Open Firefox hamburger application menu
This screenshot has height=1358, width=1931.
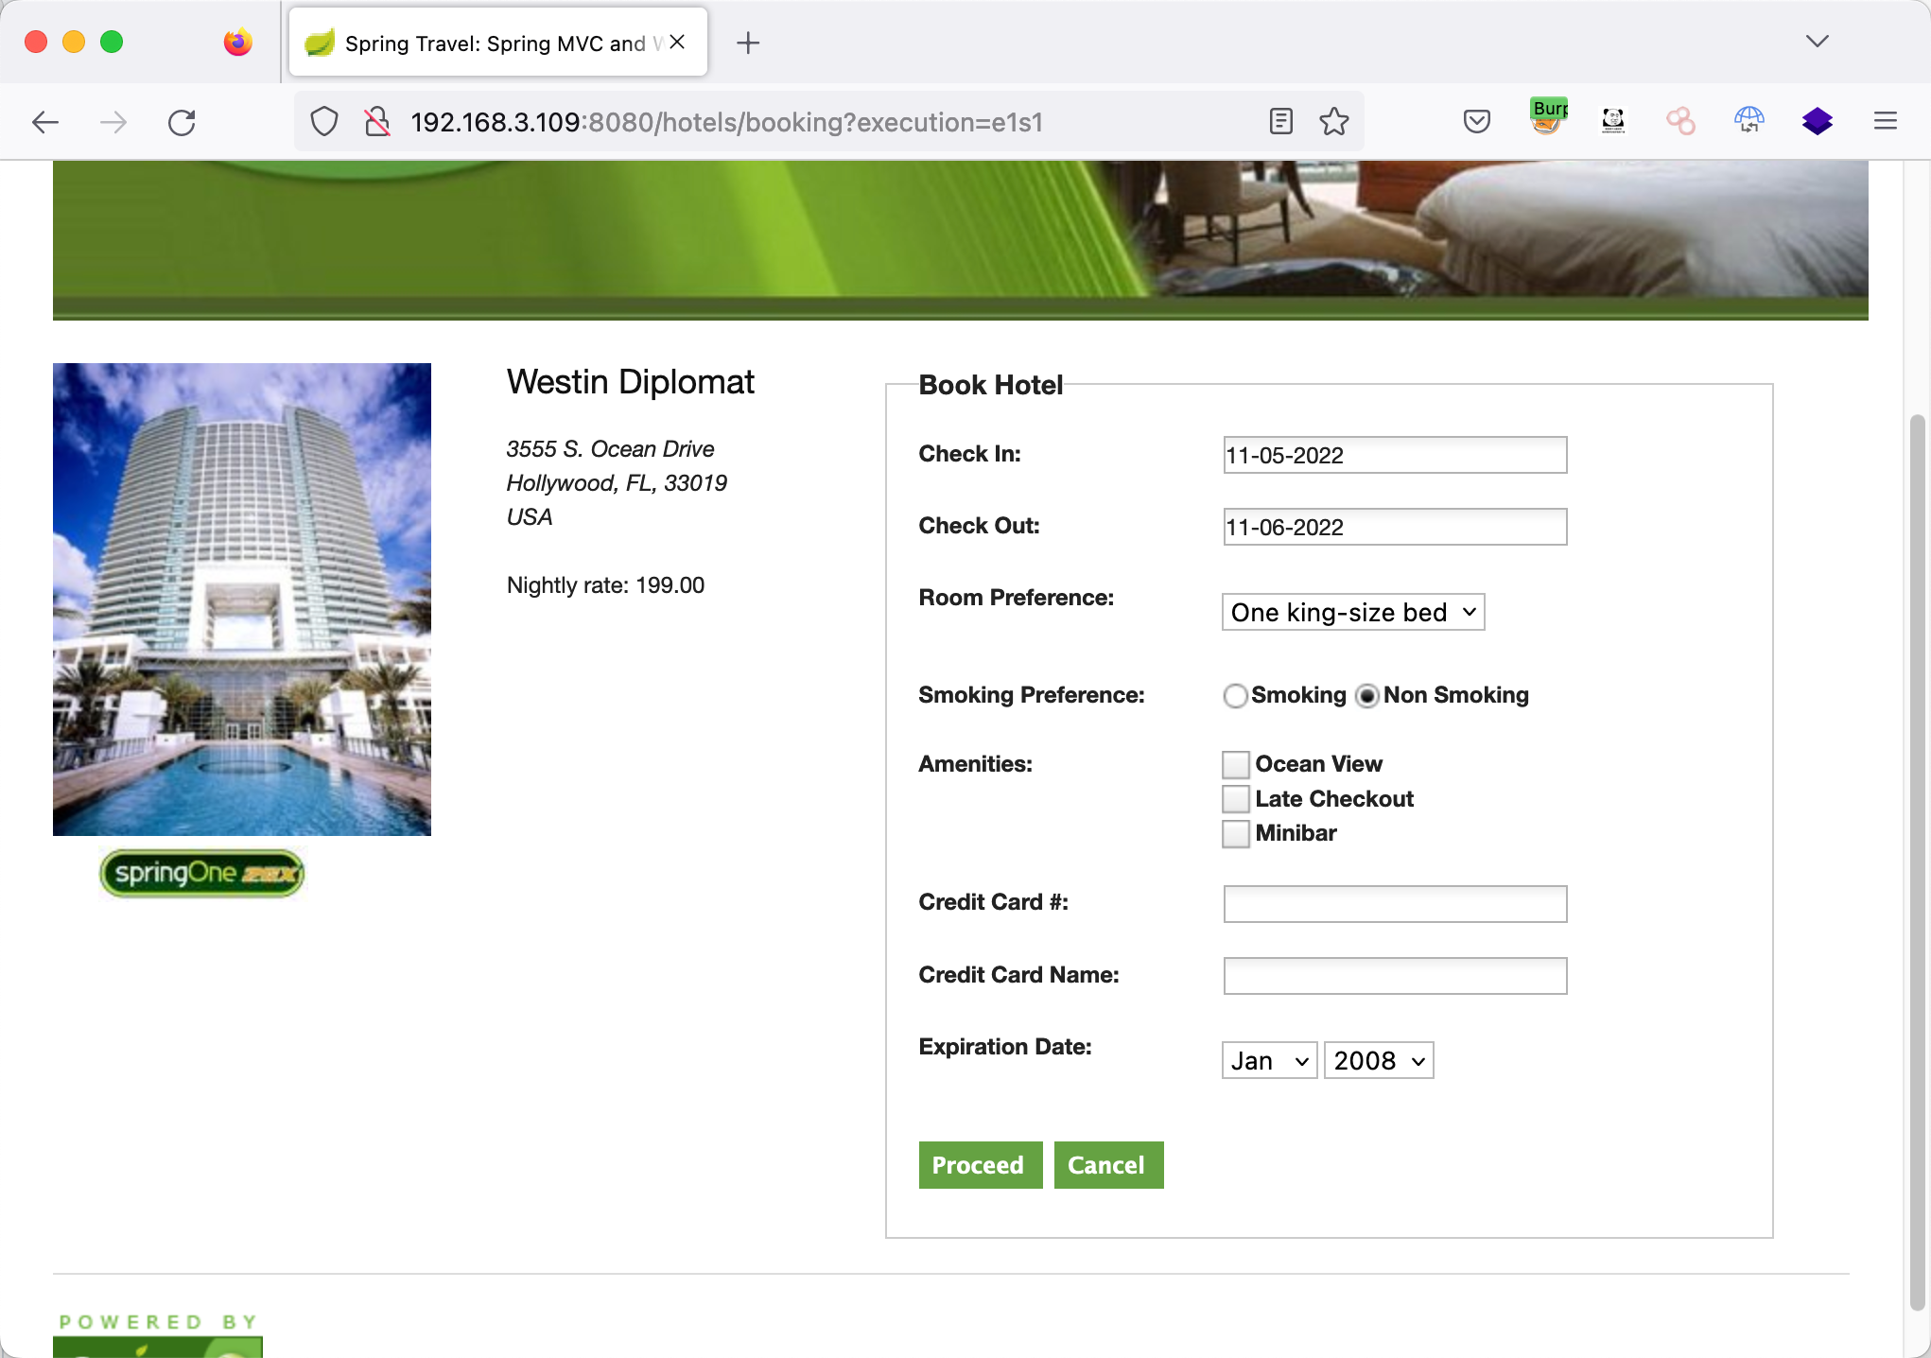tap(1885, 122)
